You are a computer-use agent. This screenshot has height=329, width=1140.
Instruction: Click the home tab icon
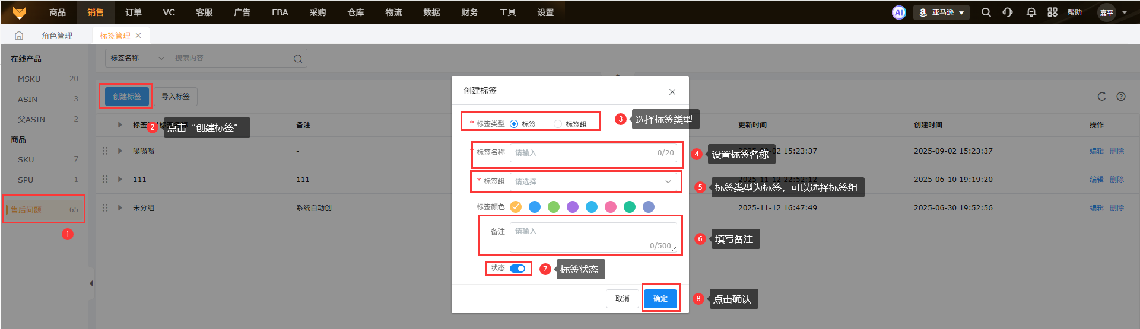[x=19, y=36]
